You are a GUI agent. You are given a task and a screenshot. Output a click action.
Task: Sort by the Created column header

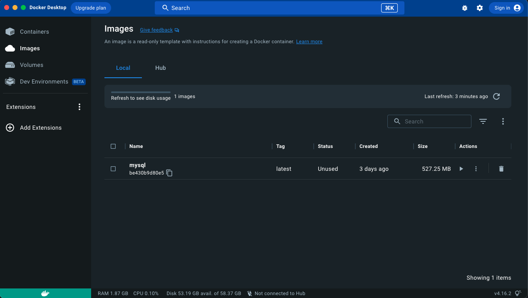point(369,146)
